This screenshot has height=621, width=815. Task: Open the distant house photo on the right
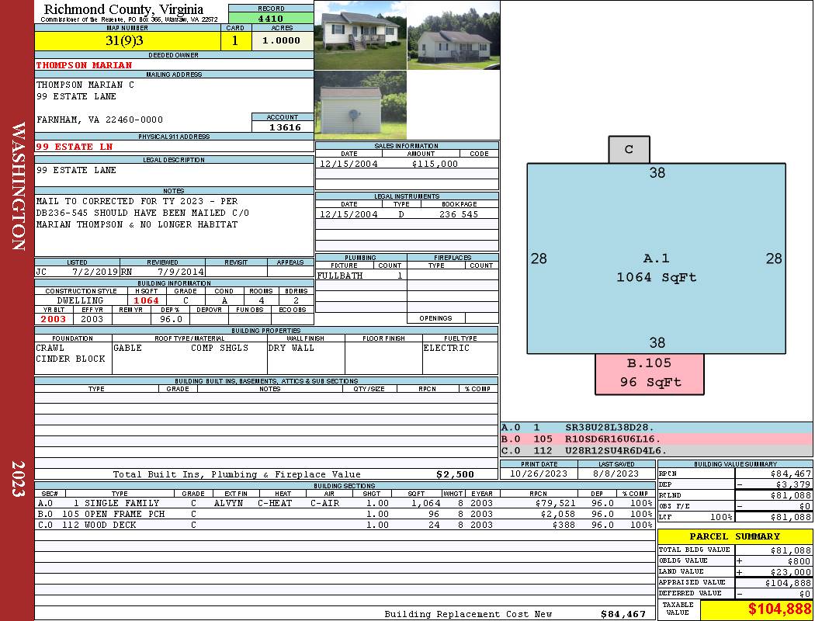453,35
